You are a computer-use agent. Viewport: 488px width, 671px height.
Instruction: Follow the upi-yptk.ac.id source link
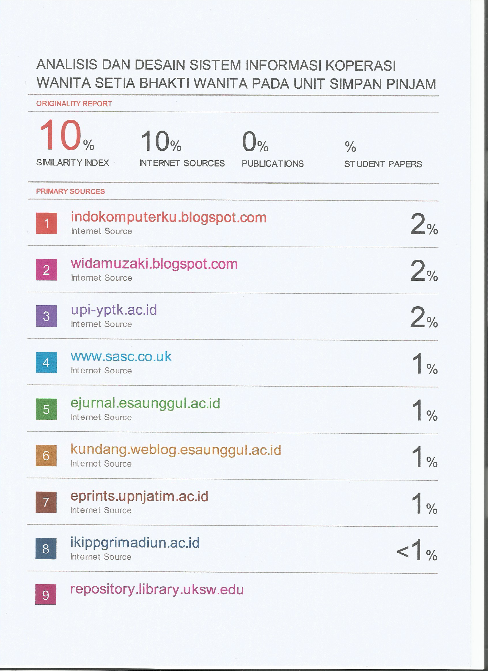114,310
